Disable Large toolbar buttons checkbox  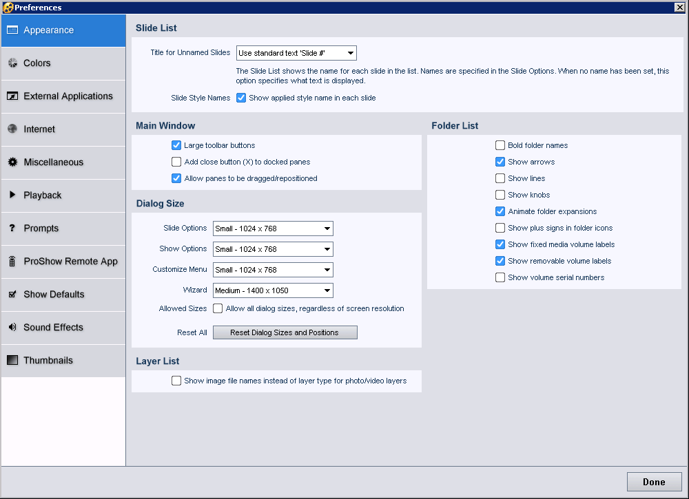pos(176,145)
